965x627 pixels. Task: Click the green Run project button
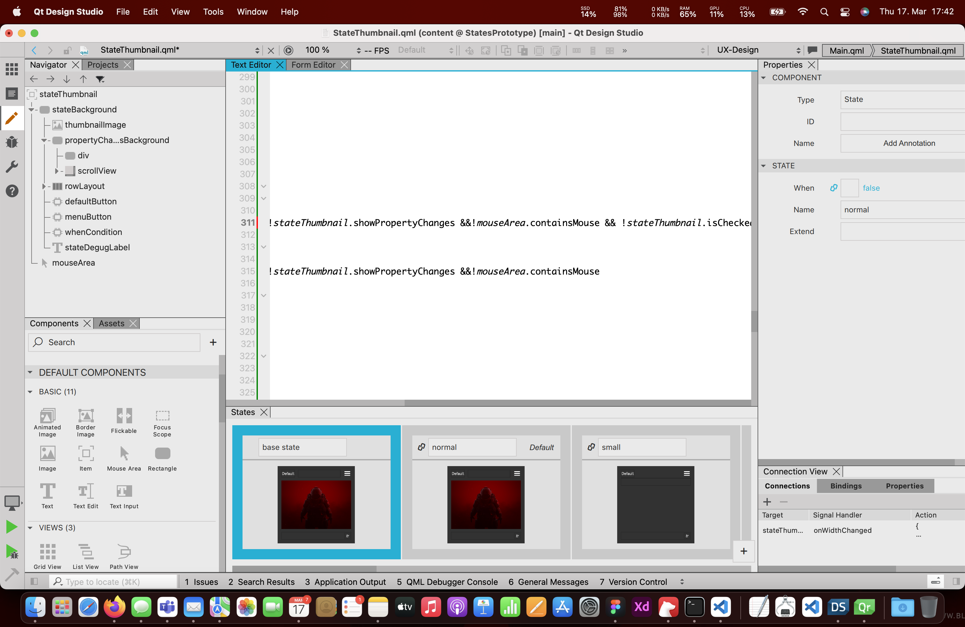pyautogui.click(x=12, y=527)
